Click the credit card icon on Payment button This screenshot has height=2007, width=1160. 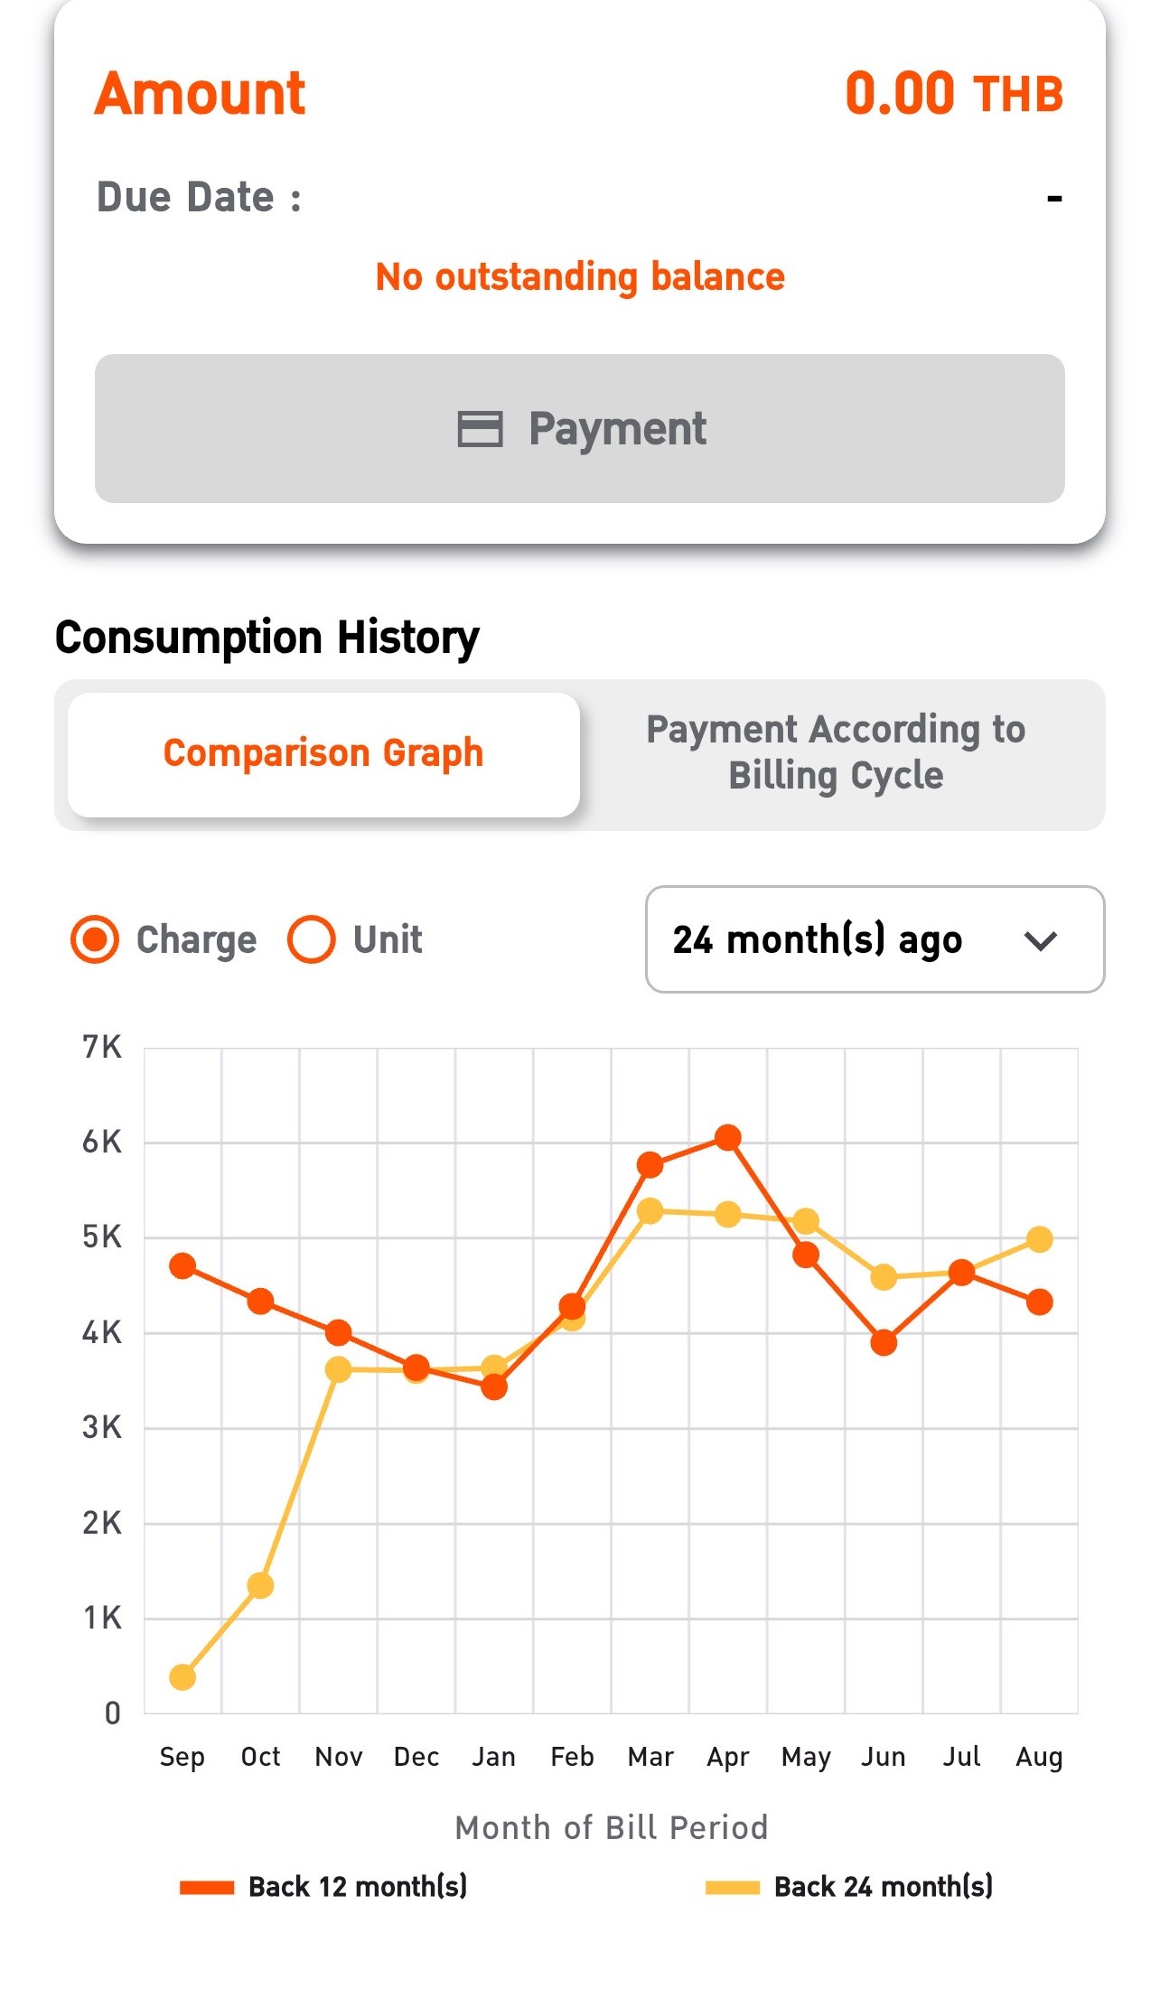480,429
